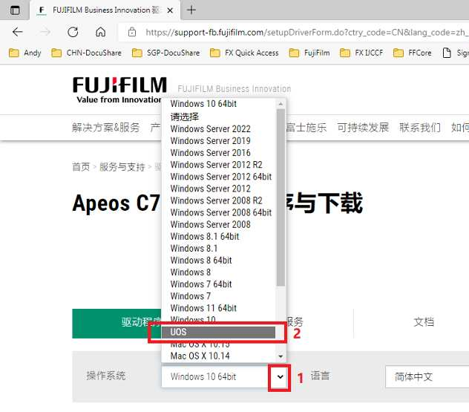Go back to the previous page
This screenshot has width=469, height=412.
(x=18, y=32)
